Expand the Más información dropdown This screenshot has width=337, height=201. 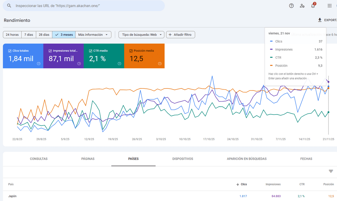[x=93, y=35]
